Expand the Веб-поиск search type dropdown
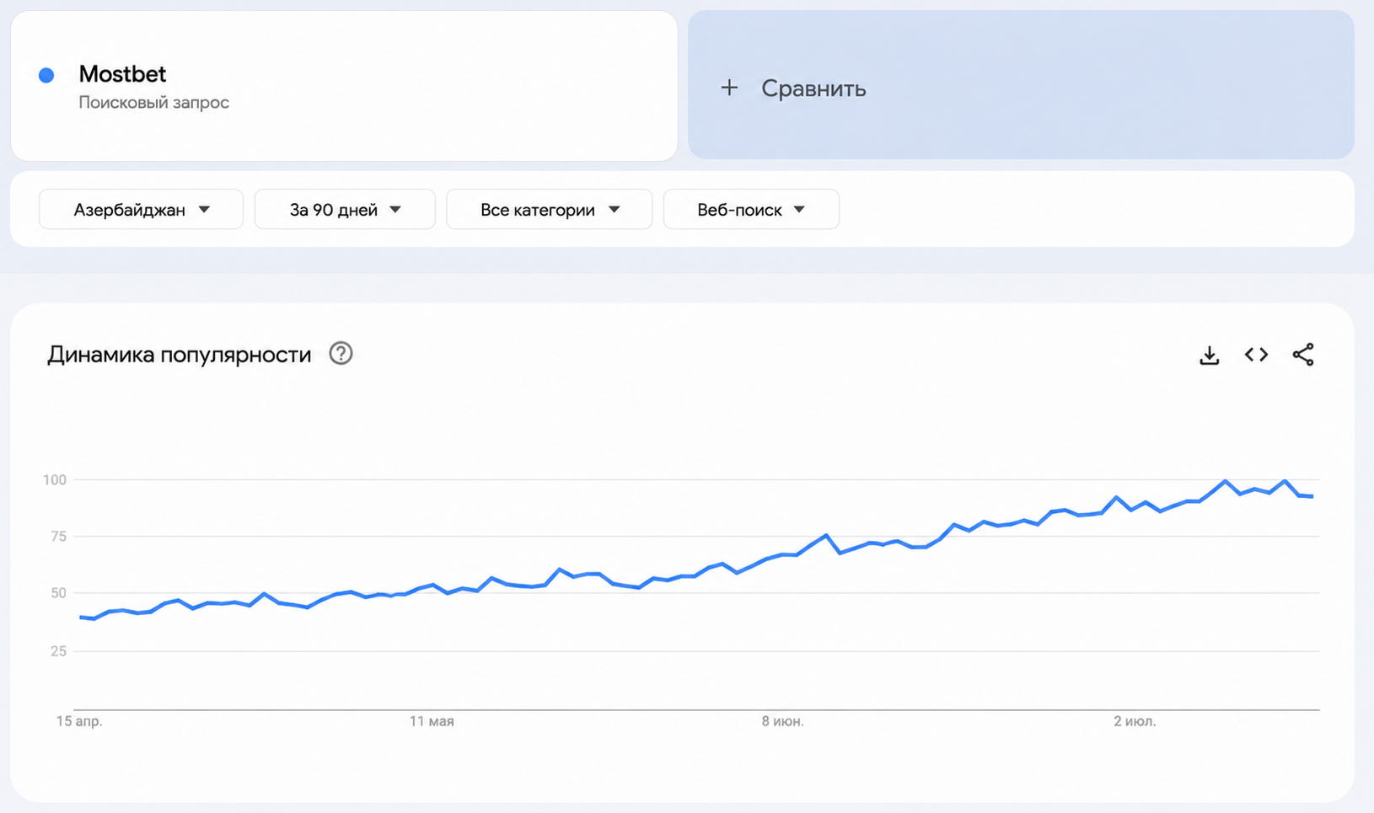Viewport: 1374px width, 813px height. click(751, 209)
